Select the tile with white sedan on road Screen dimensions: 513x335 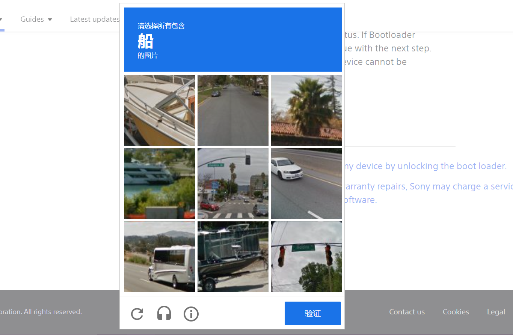[x=306, y=183]
